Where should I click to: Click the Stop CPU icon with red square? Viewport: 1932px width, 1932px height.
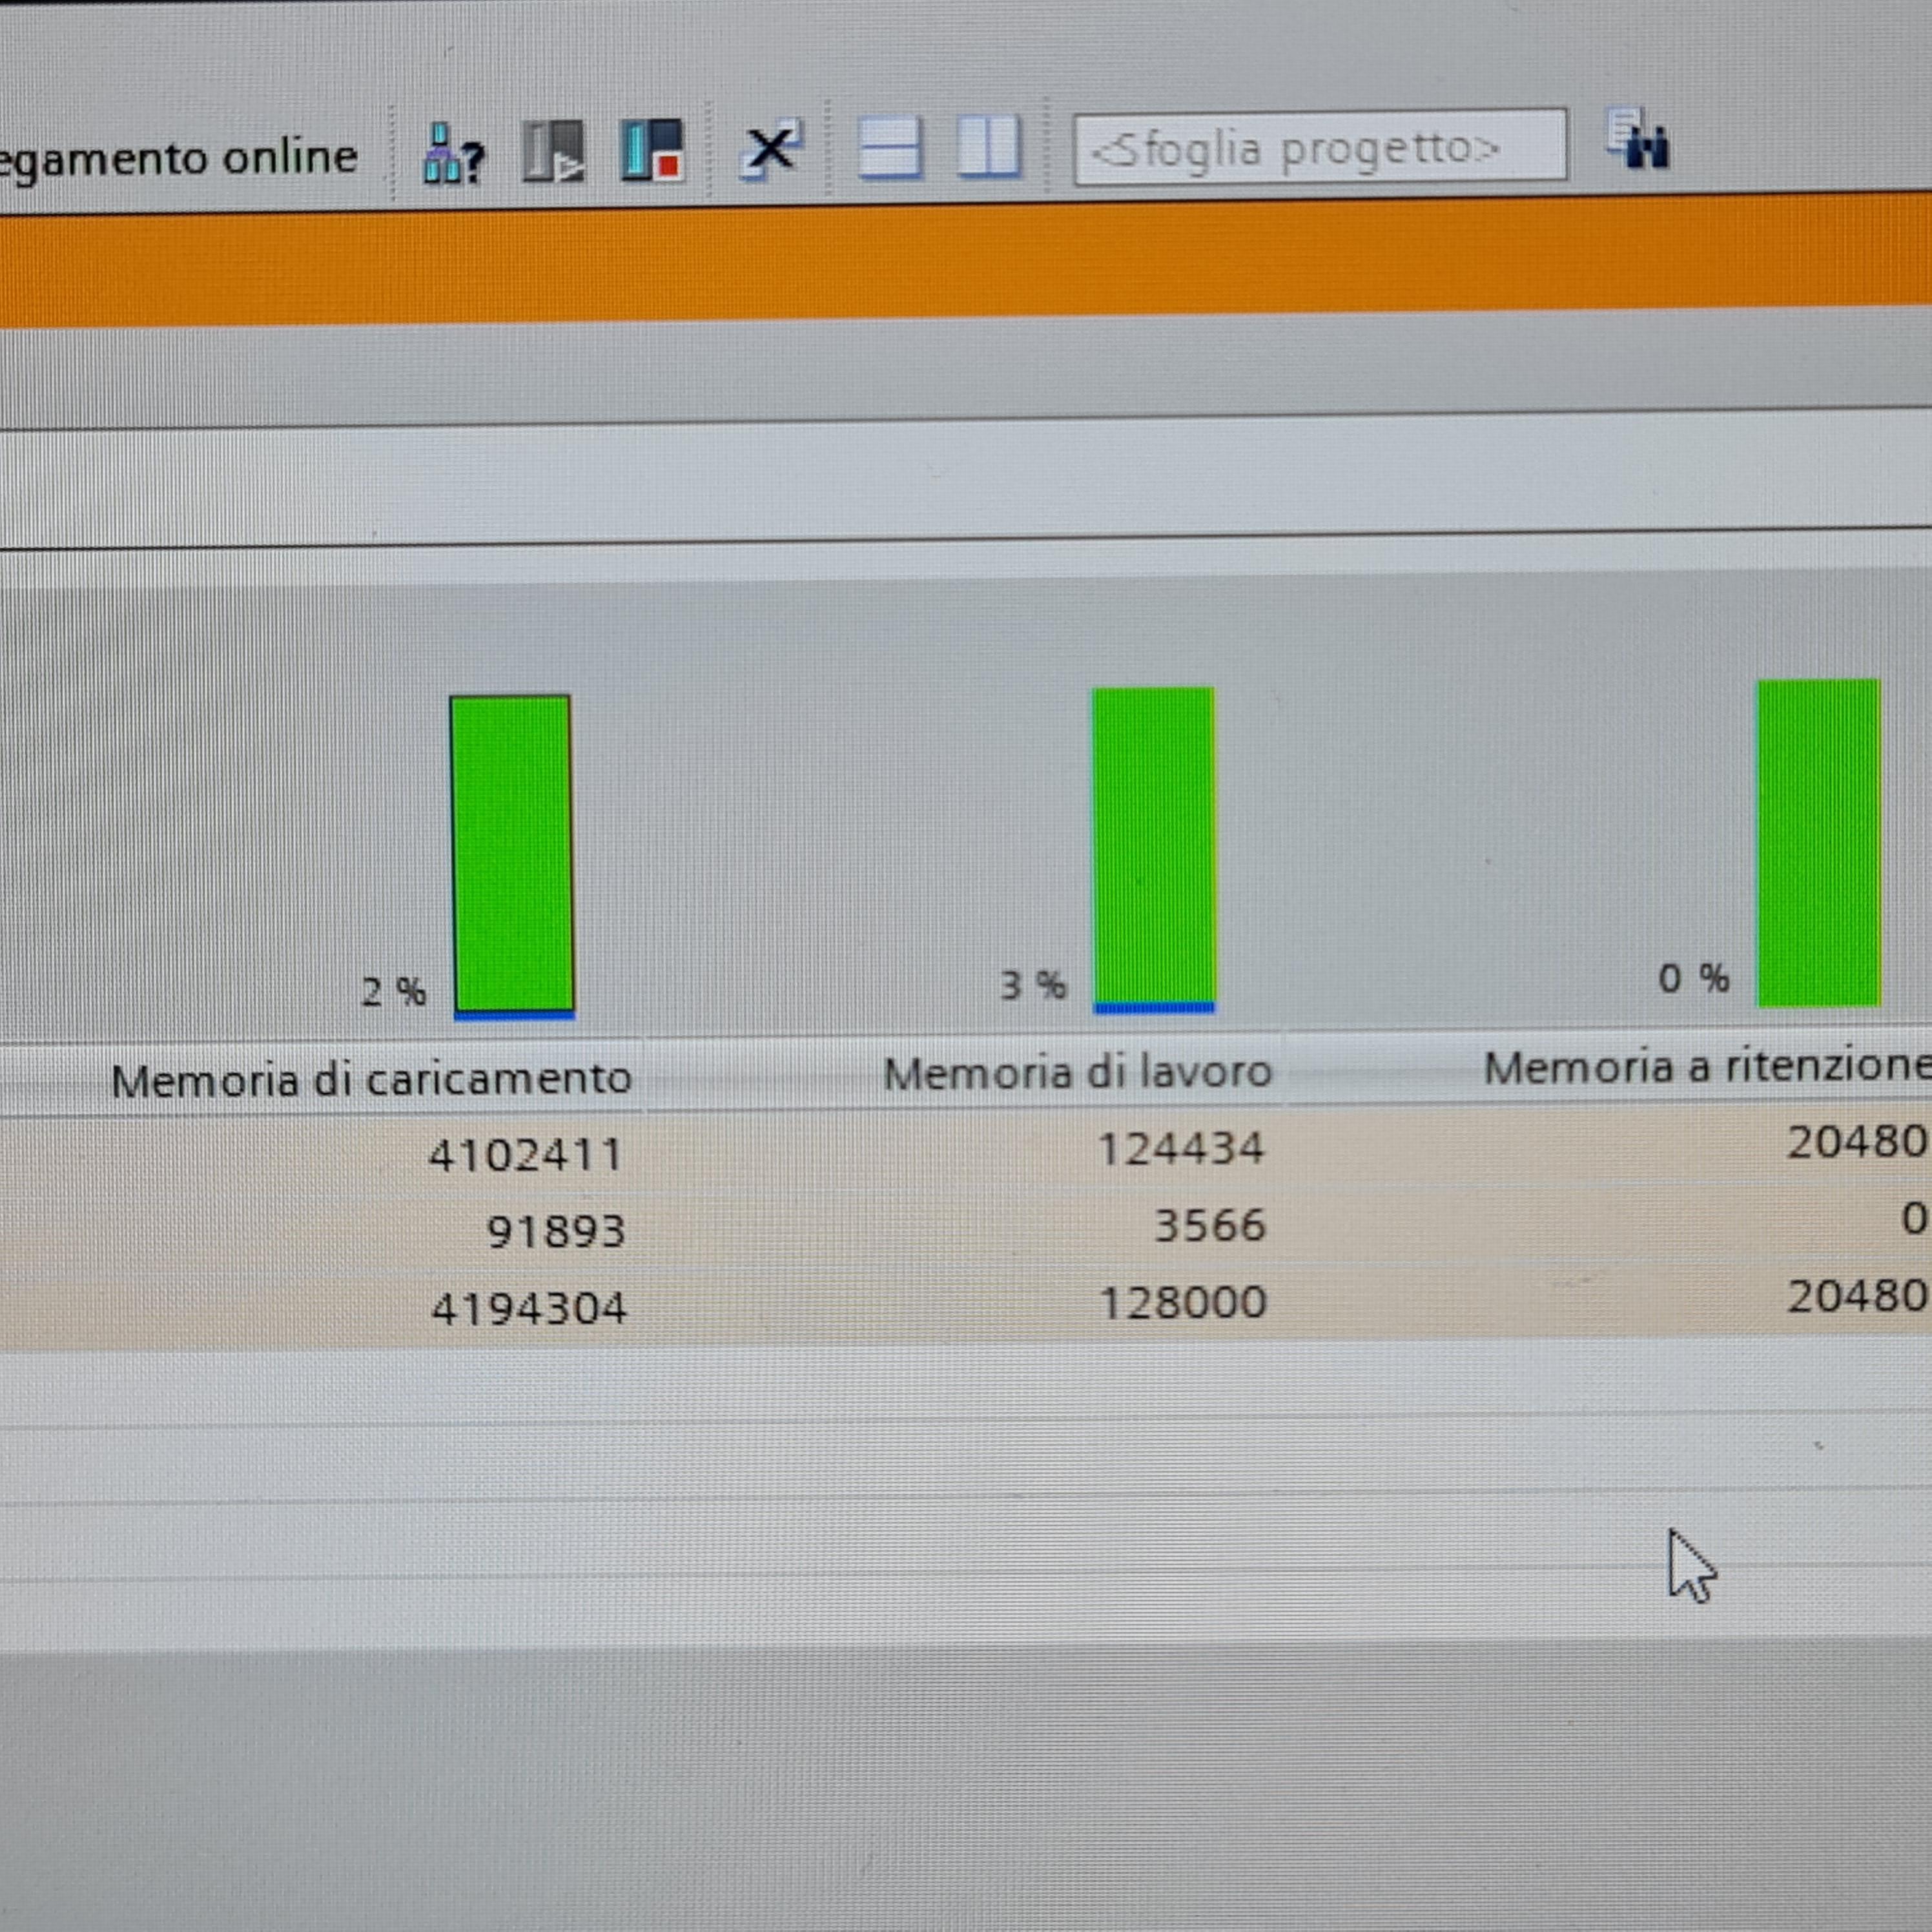point(652,150)
